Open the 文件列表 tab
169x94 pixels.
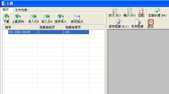[x=21, y=10]
